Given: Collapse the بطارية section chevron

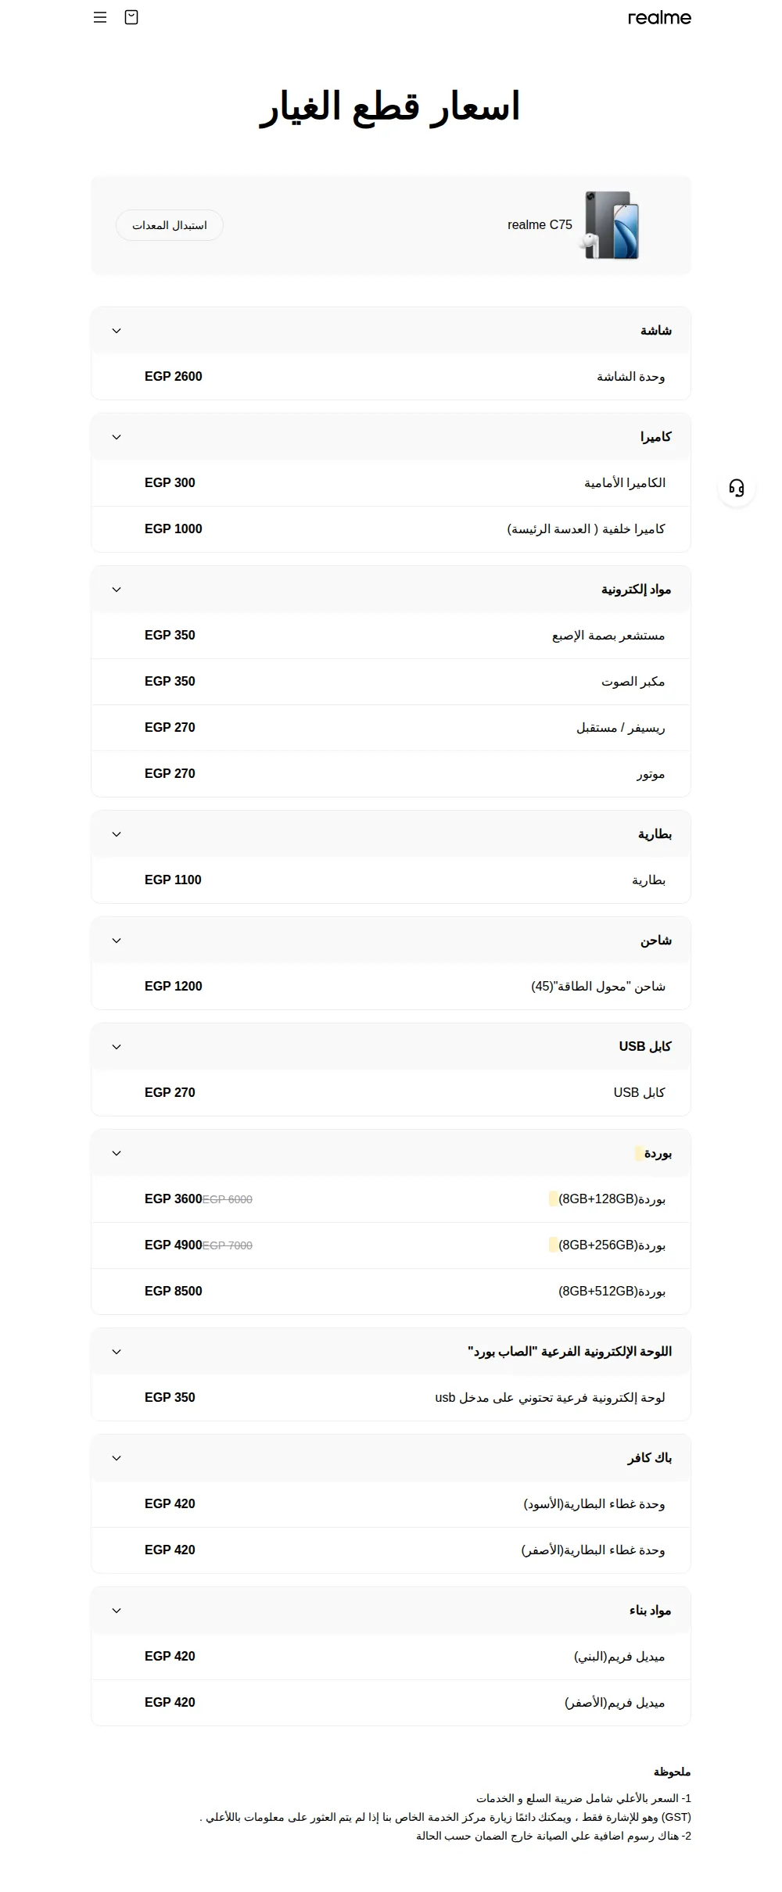Looking at the screenshot, I should pos(117,834).
